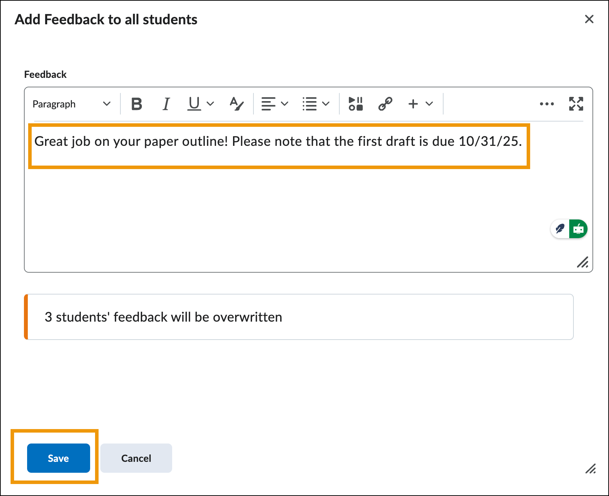The width and height of the screenshot is (609, 496).
Task: Click the plus Insert Other icon
Action: pyautogui.click(x=413, y=104)
